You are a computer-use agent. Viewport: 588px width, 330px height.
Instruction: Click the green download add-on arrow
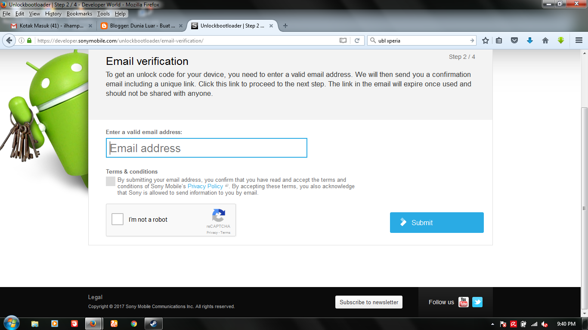click(x=560, y=40)
